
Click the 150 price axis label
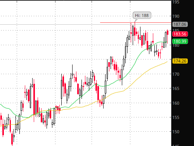coord(176,132)
